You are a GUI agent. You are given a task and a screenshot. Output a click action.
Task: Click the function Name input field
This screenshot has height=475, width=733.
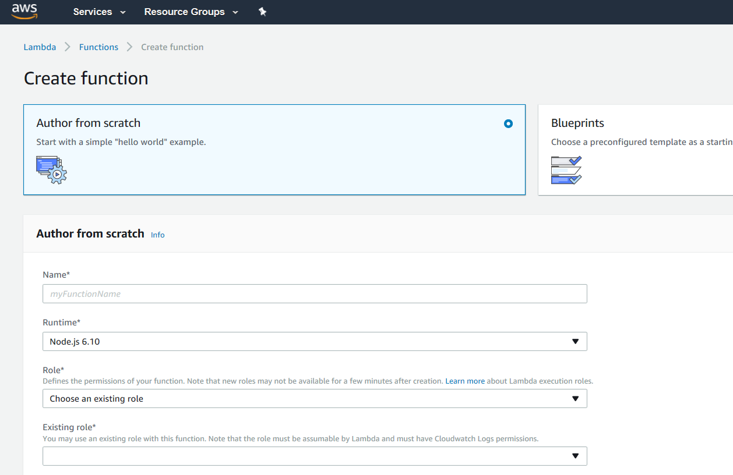[x=315, y=294]
